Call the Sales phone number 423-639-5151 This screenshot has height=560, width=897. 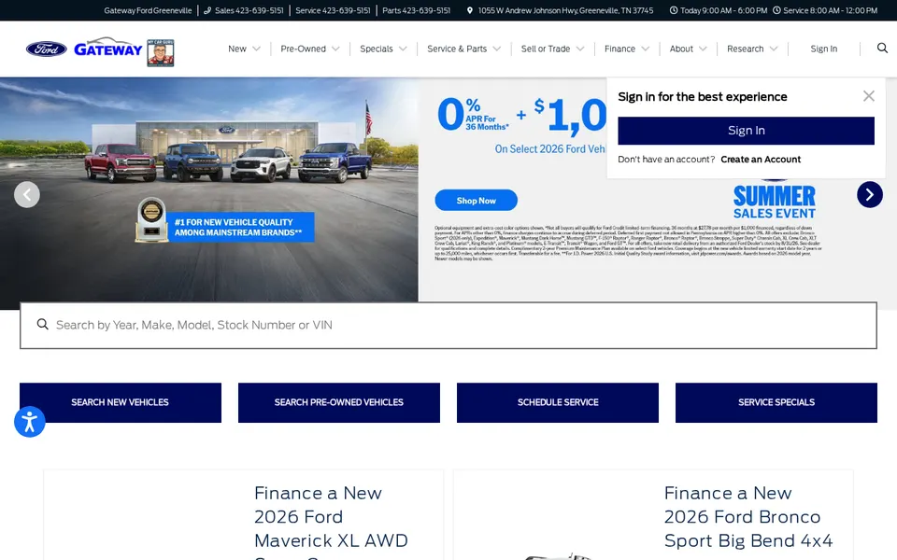[x=249, y=10]
